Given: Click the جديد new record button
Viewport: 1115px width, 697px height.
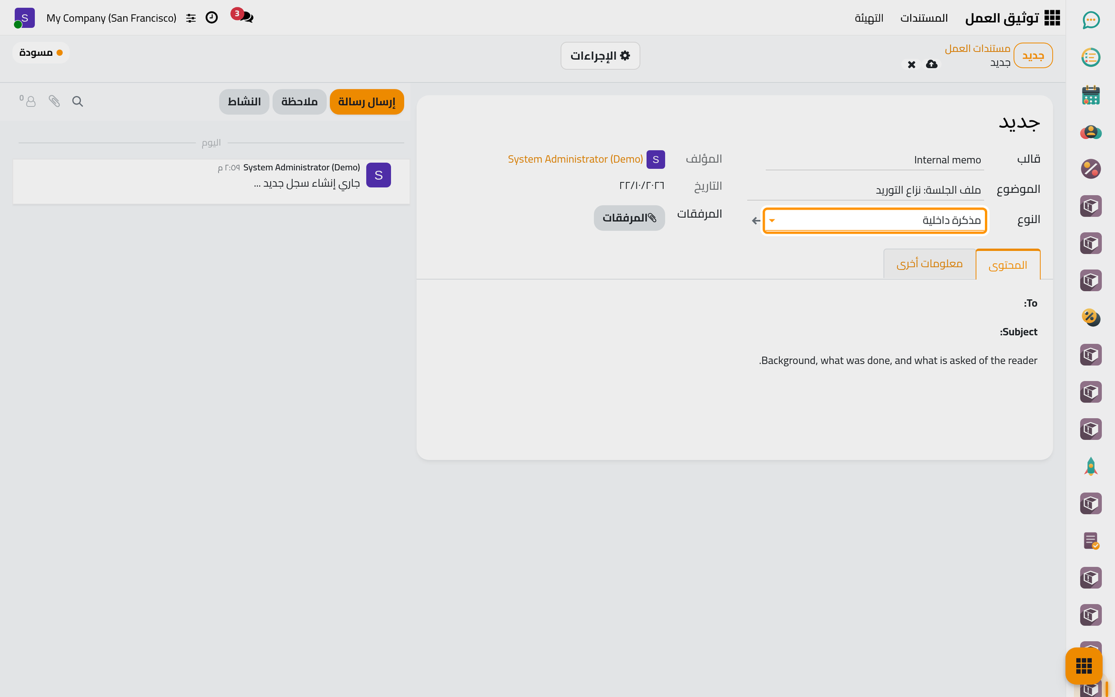Looking at the screenshot, I should click(x=1033, y=56).
